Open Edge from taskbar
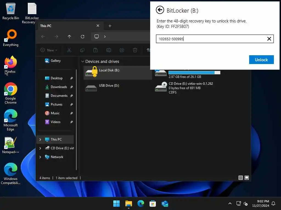Image resolution: width=281 pixels, height=210 pixels. click(x=141, y=203)
